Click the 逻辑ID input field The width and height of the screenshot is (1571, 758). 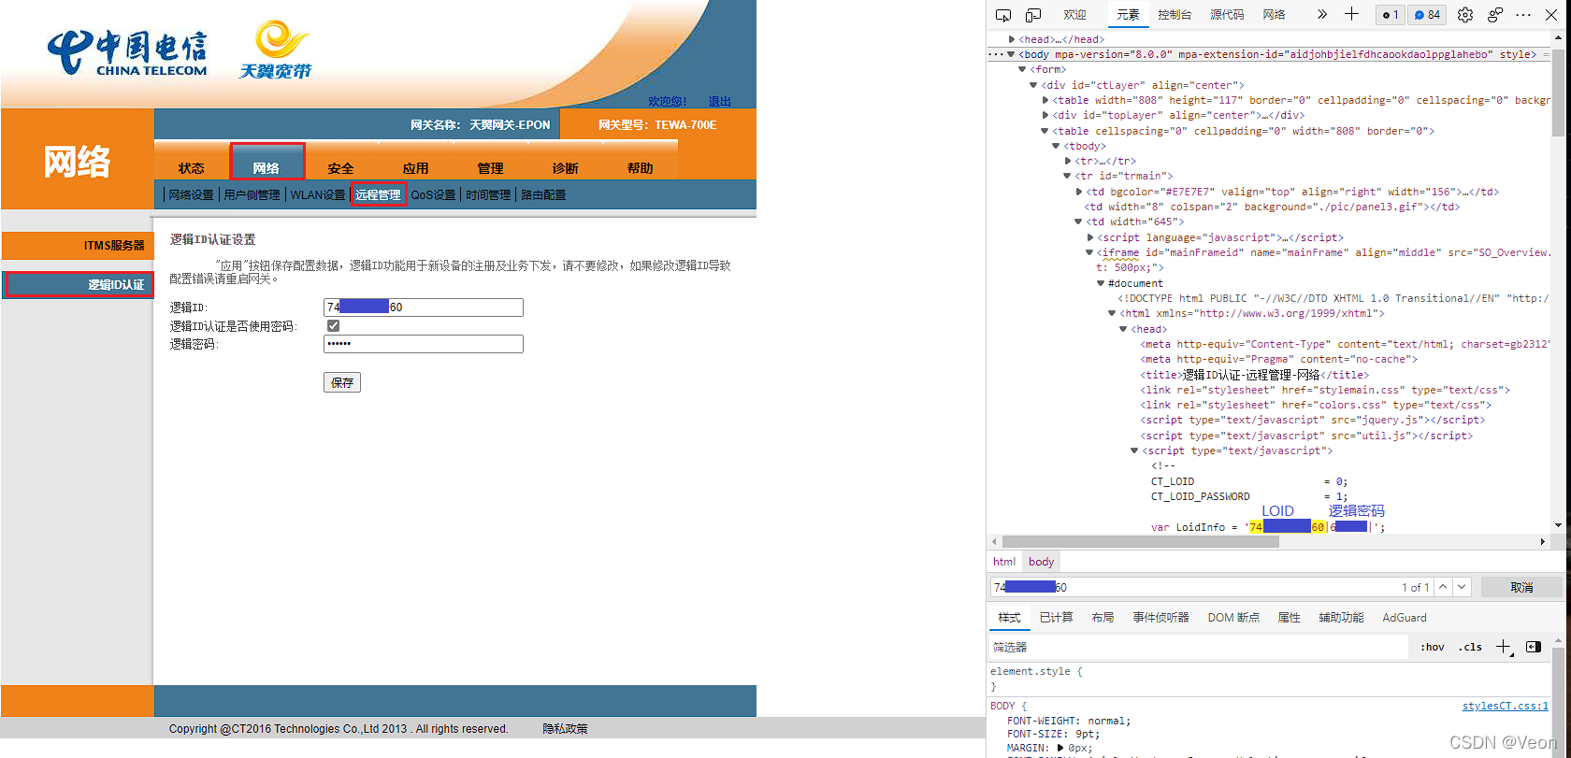click(x=424, y=307)
